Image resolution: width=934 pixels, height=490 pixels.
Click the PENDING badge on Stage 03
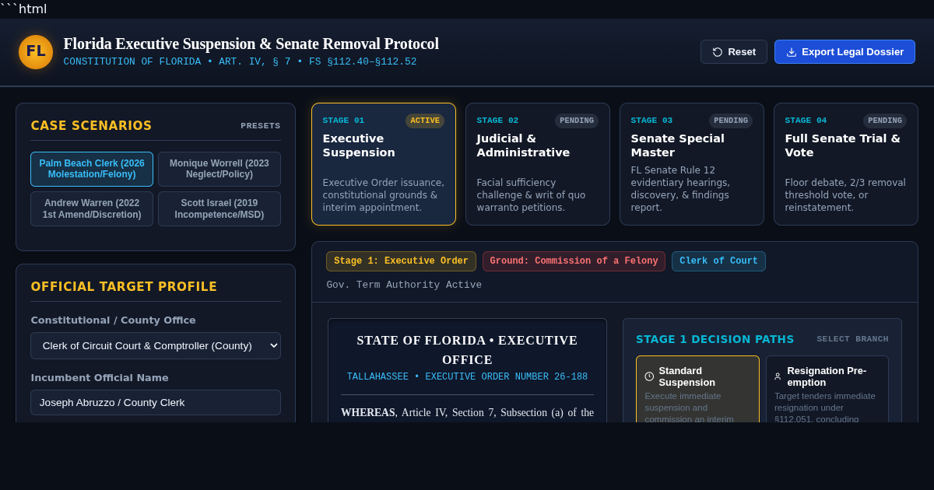pos(731,121)
